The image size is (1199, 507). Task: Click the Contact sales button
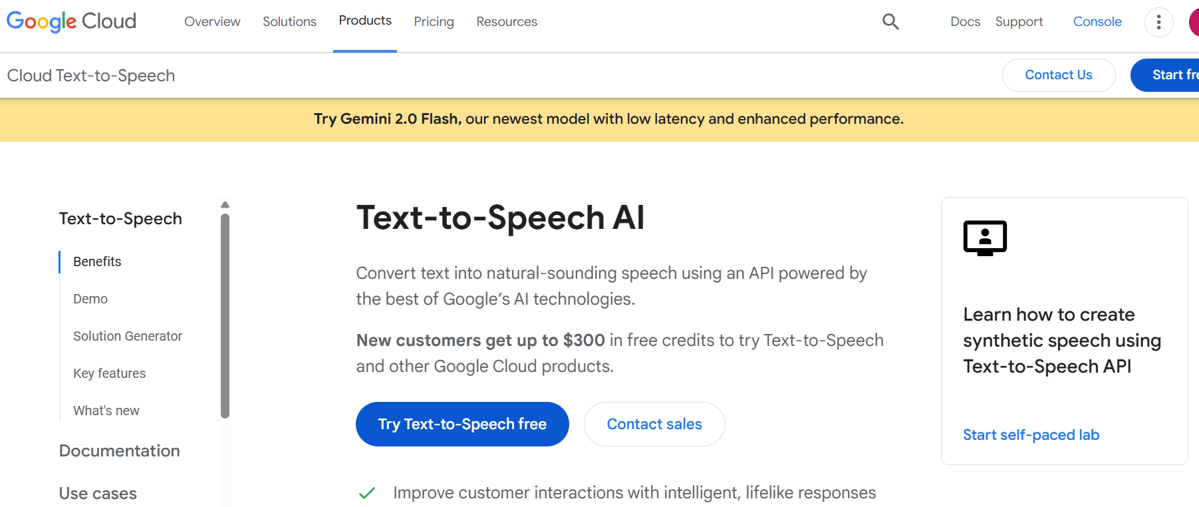[x=654, y=424]
